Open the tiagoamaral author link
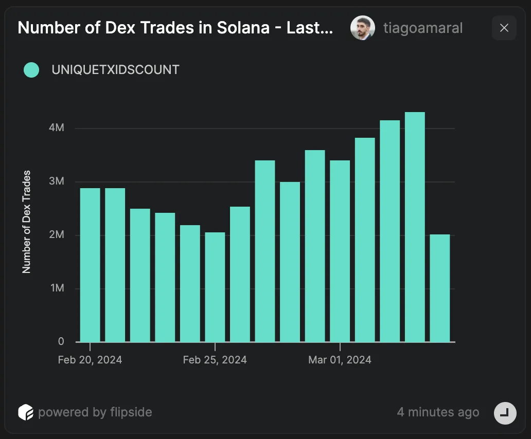This screenshot has height=439, width=531. click(422, 28)
